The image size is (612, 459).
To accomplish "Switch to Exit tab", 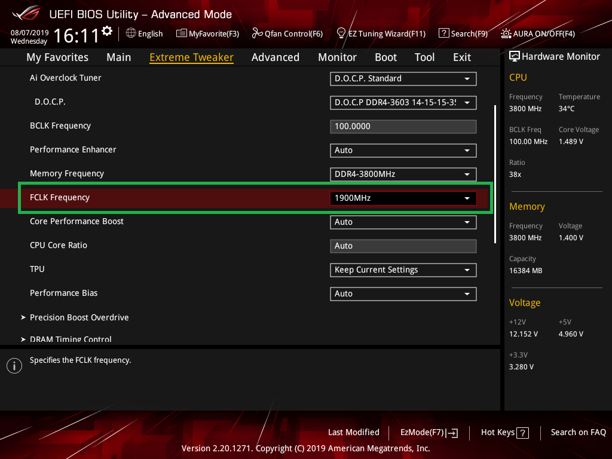I will point(462,57).
